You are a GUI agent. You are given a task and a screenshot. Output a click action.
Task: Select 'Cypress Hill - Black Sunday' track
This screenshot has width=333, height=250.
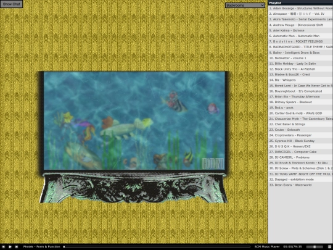(x=300, y=141)
